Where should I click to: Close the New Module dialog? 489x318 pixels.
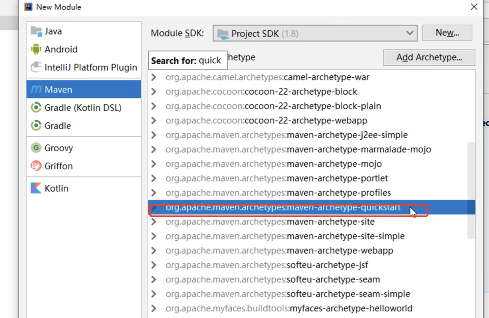point(474,7)
